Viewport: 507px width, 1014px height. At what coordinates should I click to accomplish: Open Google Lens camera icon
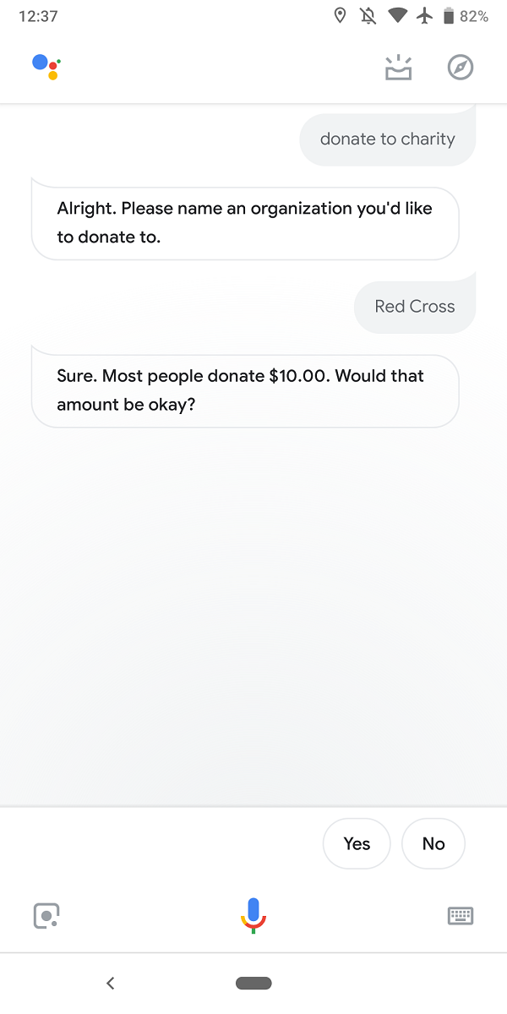46,916
